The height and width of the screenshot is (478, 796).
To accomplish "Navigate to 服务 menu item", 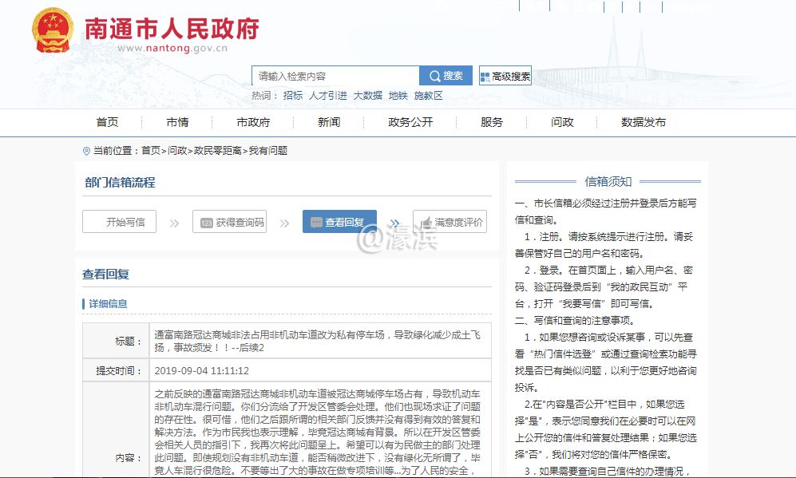I will [492, 122].
